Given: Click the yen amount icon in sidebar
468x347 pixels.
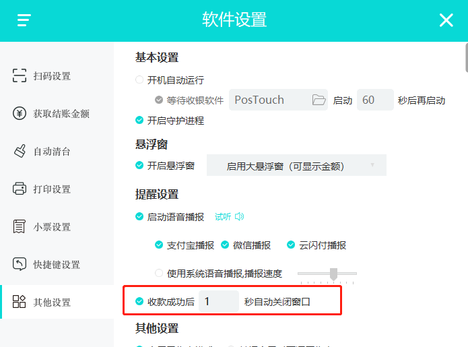Looking at the screenshot, I should click(20, 114).
